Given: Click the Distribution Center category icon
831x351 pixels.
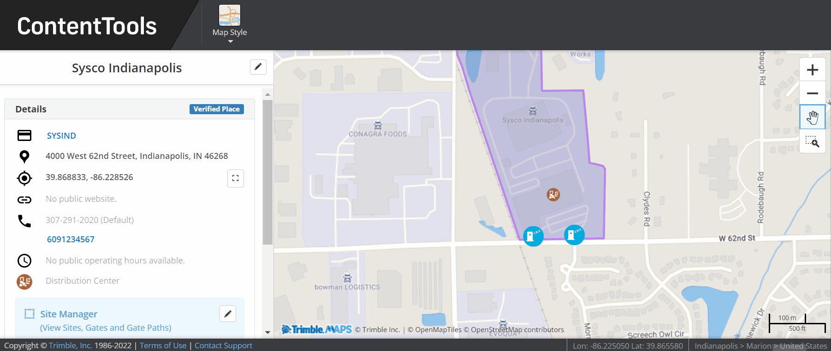Looking at the screenshot, I should point(24,281).
